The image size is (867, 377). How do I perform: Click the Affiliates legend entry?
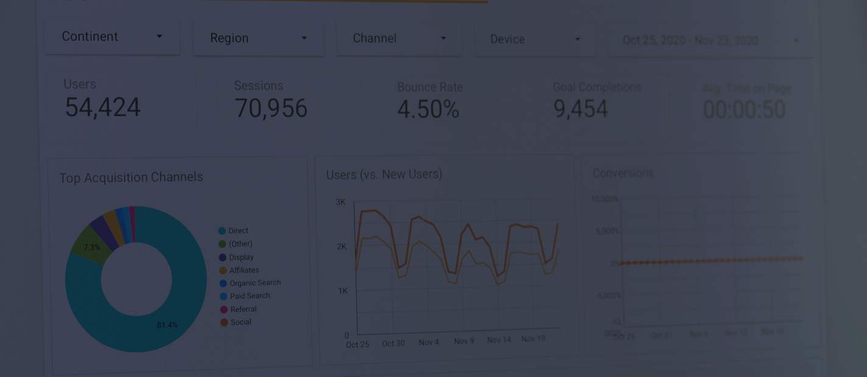click(244, 270)
